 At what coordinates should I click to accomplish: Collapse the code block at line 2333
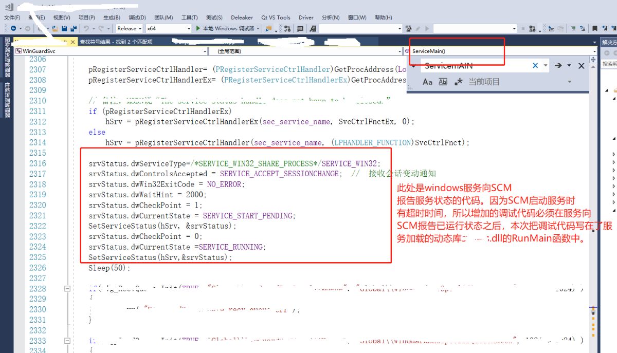[x=67, y=341]
